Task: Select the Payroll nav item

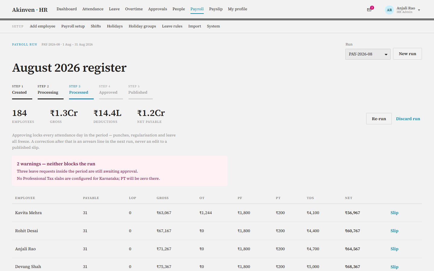Action: point(197,9)
